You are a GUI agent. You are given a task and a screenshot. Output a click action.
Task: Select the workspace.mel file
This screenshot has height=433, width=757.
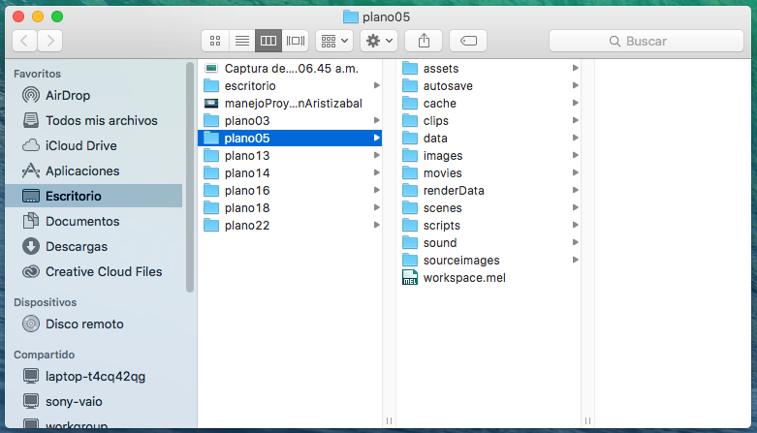coord(489,278)
